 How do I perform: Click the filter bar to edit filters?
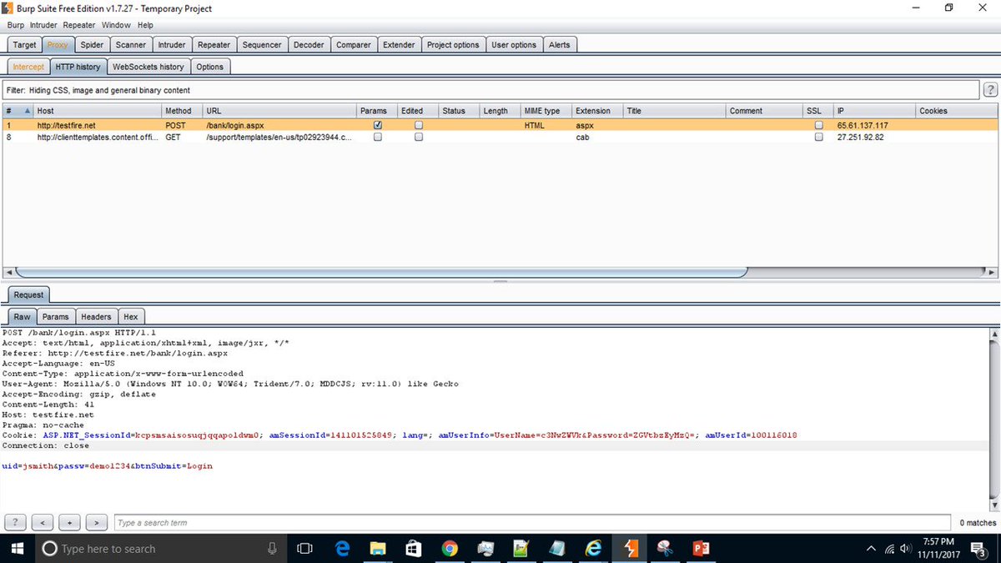point(490,90)
